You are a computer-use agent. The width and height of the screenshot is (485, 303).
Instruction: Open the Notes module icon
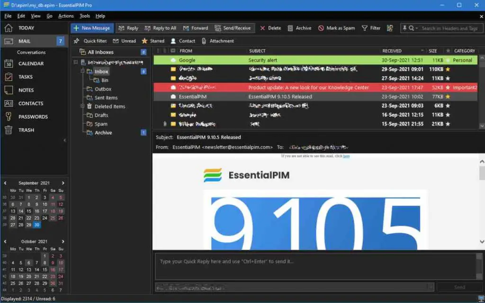click(9, 90)
